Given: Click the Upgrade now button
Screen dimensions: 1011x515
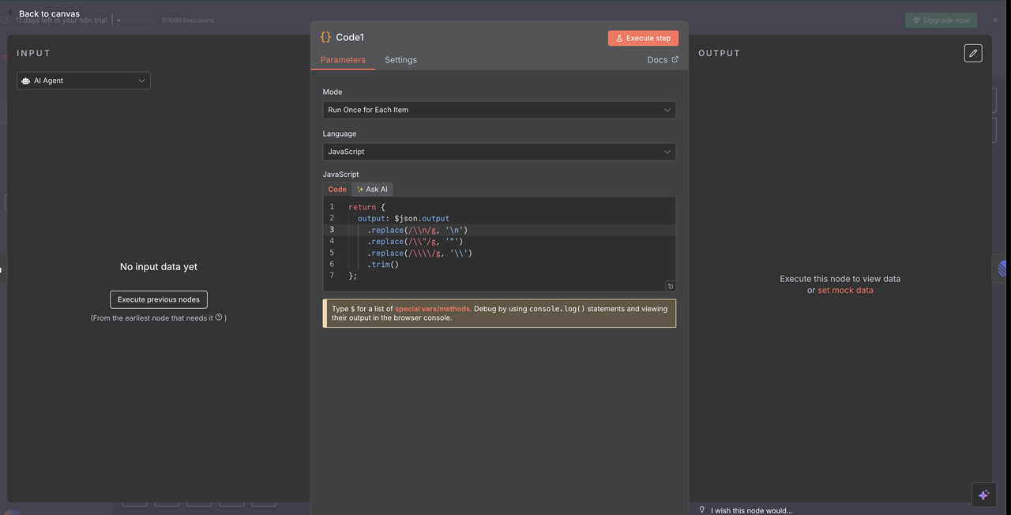Looking at the screenshot, I should point(941,21).
